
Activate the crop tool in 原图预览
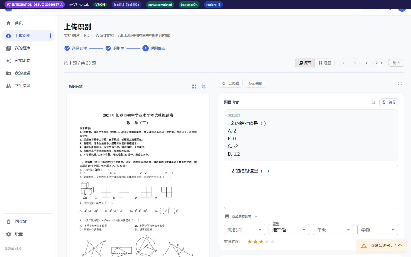click(x=204, y=87)
